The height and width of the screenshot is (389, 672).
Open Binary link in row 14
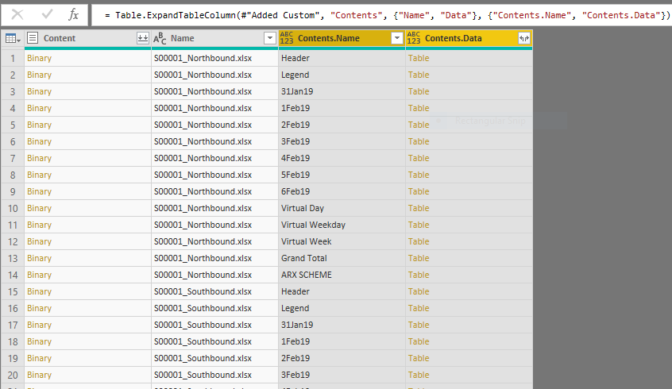tap(39, 275)
